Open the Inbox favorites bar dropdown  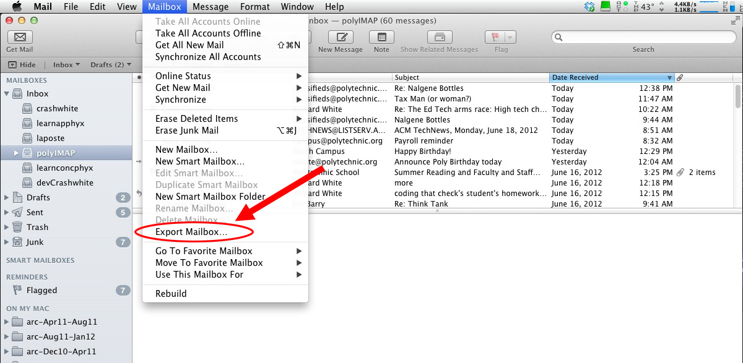coord(66,65)
